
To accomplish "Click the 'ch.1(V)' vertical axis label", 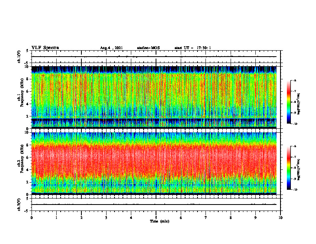I will (19, 57).
